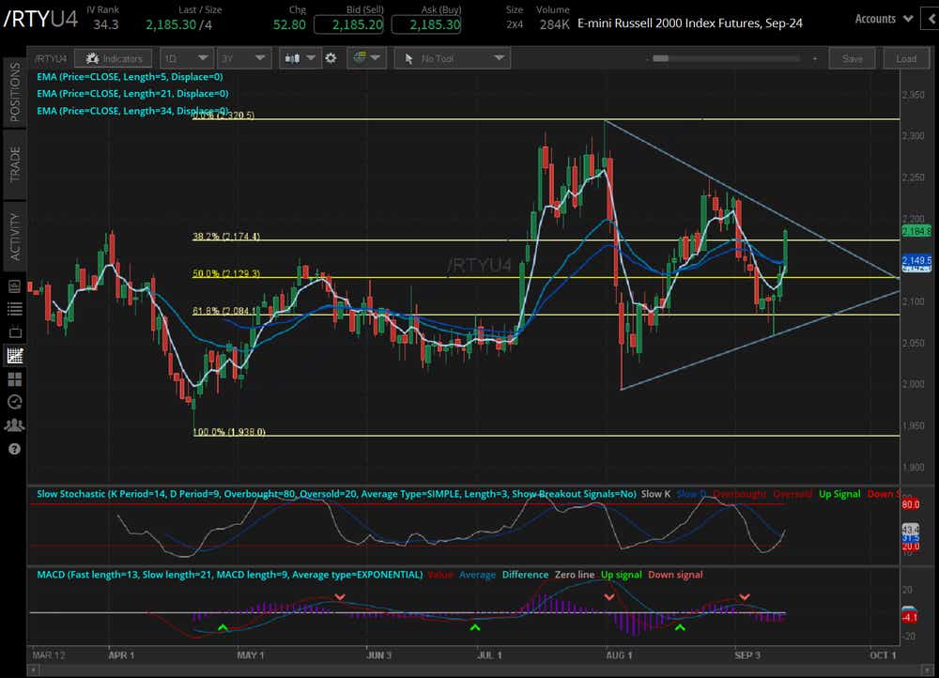This screenshot has width=939, height=678.
Task: Open the watchlist icon in left sidebar
Action: [x=14, y=309]
